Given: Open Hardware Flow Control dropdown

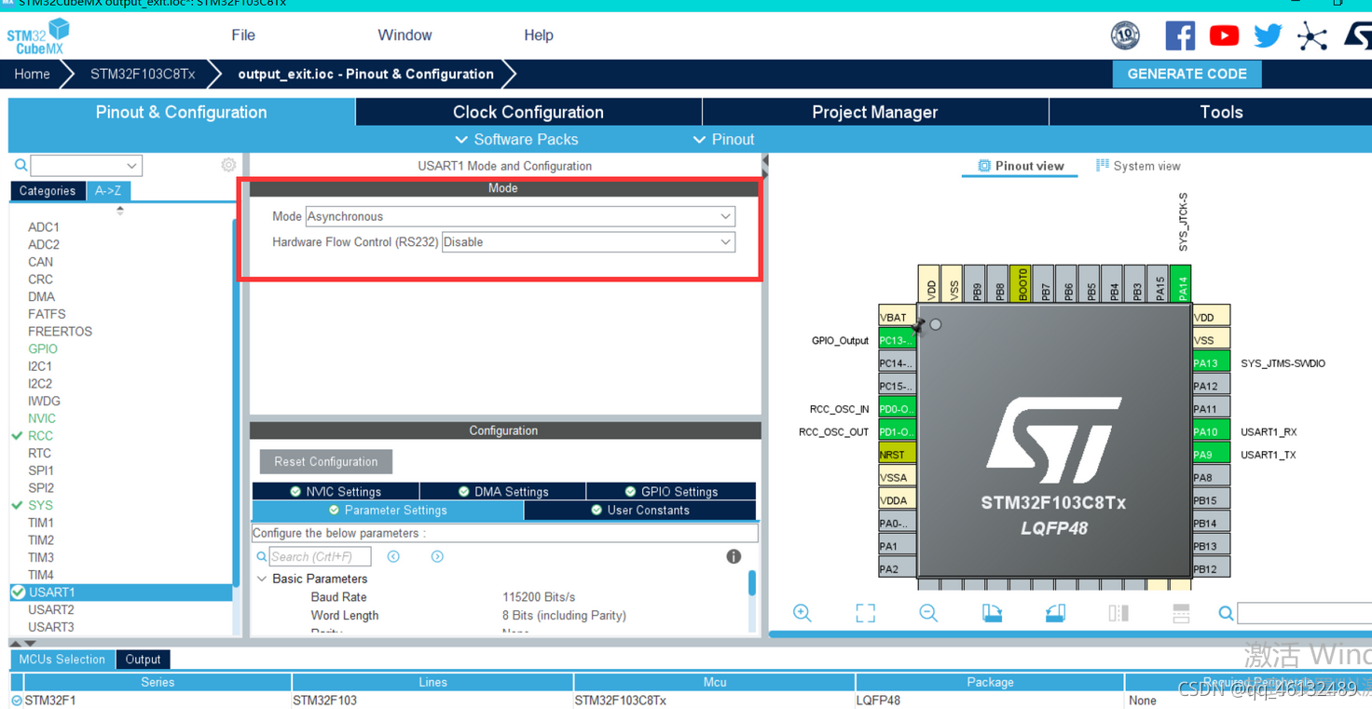Looking at the screenshot, I should pos(588,242).
